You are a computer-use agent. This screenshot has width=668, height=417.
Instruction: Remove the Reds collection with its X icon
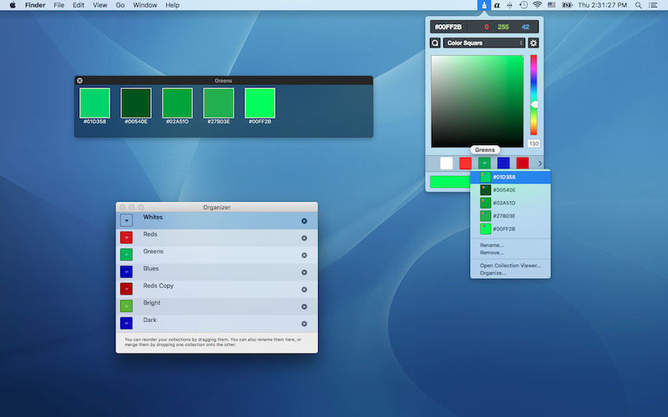304,239
